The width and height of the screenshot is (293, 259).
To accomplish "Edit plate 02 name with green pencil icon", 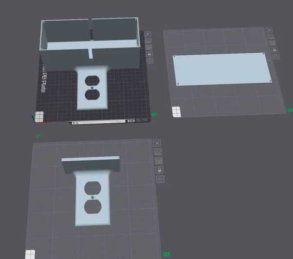I will coord(167,25).
